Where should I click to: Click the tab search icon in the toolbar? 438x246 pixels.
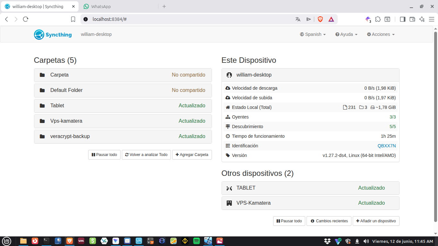coord(387,19)
